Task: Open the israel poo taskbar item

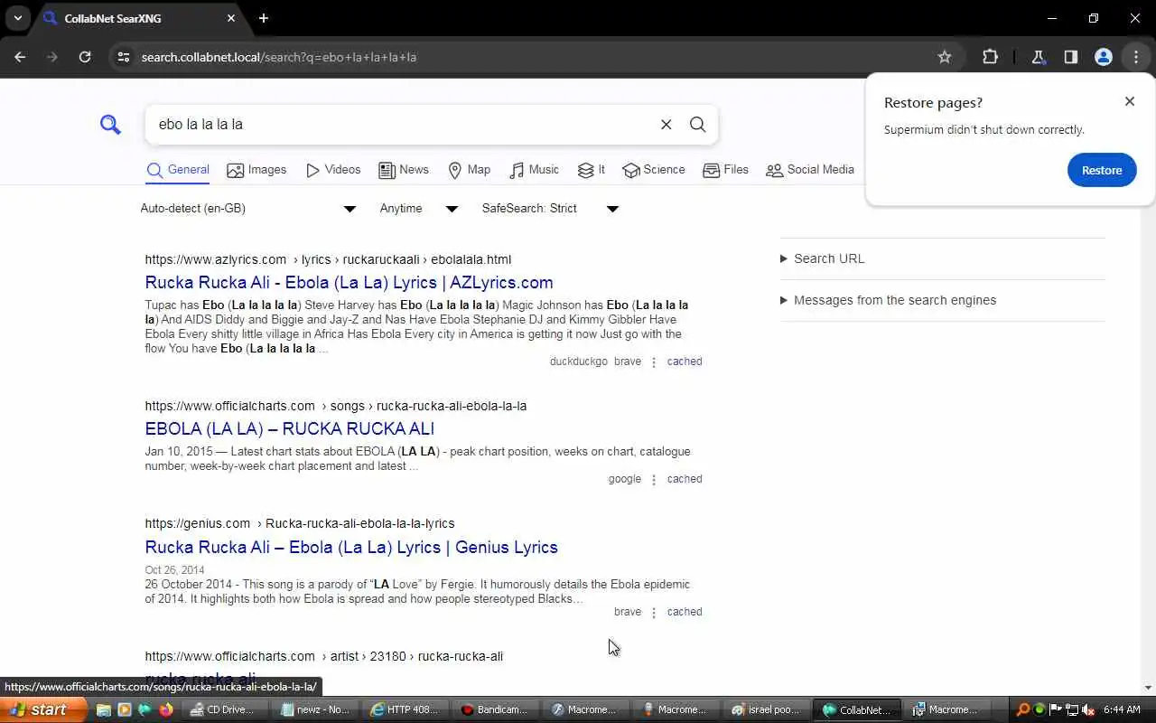Action: pyautogui.click(x=767, y=709)
